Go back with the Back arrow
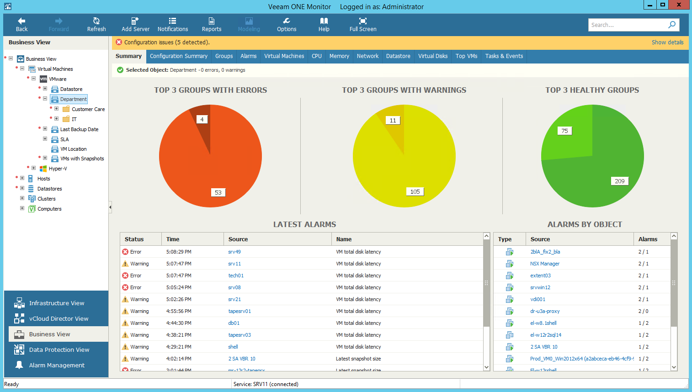The image size is (692, 392). (21, 25)
